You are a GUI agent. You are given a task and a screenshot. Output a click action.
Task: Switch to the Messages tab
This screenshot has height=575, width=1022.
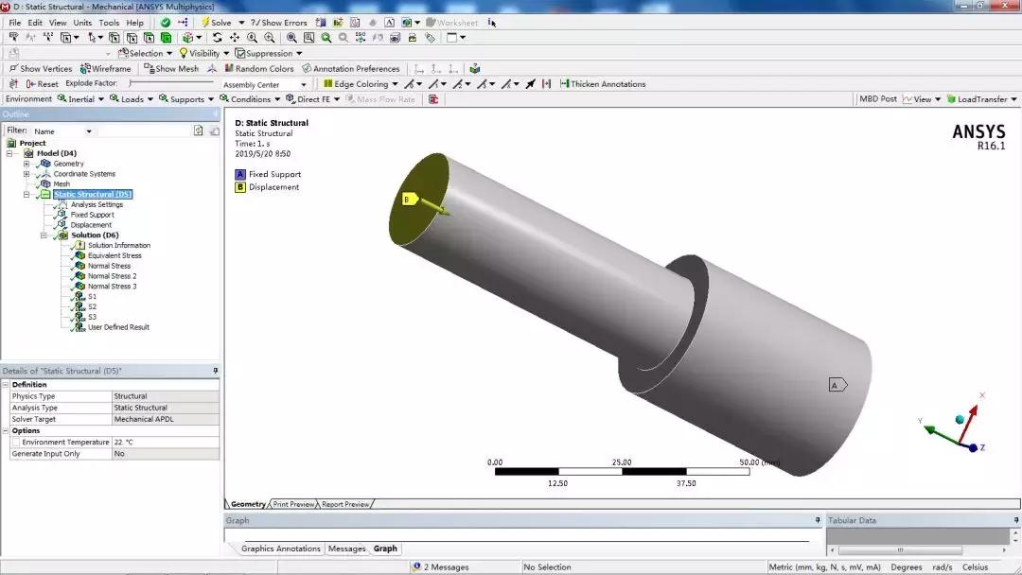click(346, 549)
